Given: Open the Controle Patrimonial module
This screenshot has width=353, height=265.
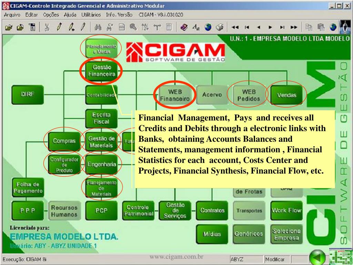Looking at the screenshot, I should point(138,210).
